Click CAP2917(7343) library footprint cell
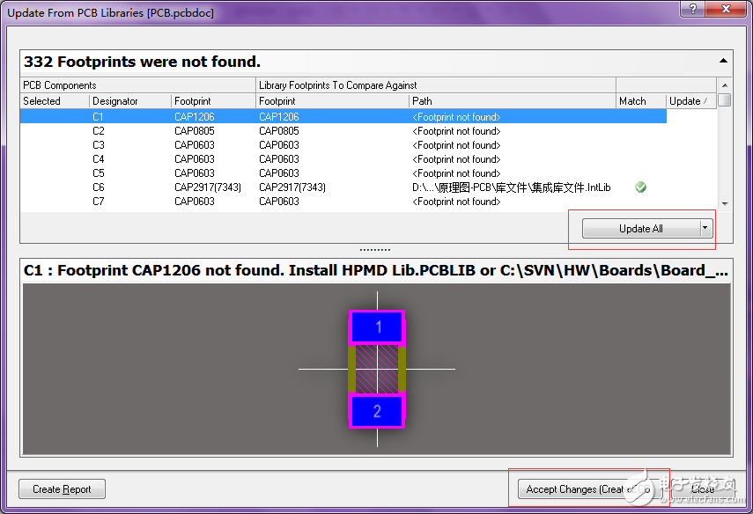753x514 pixels. (x=292, y=187)
